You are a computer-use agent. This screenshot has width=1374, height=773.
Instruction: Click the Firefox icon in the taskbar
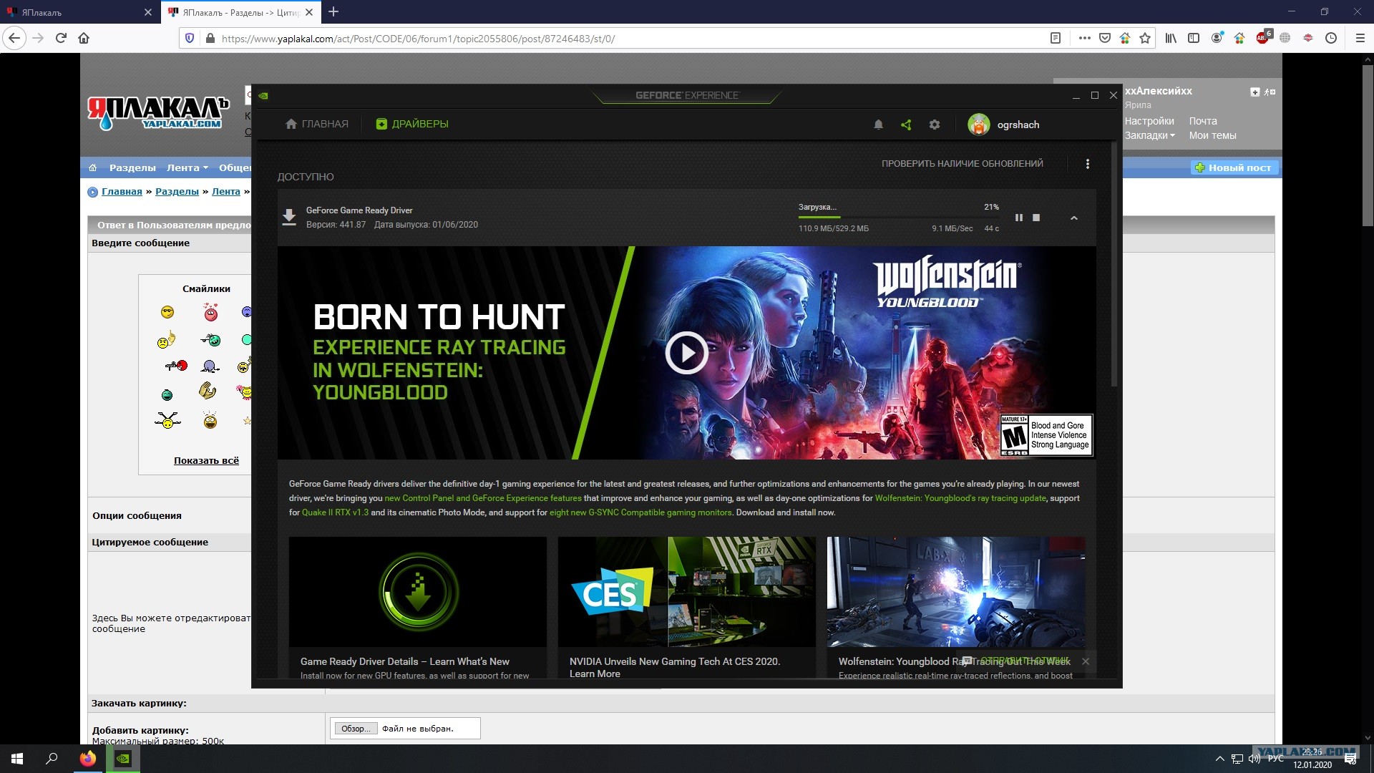coord(88,759)
